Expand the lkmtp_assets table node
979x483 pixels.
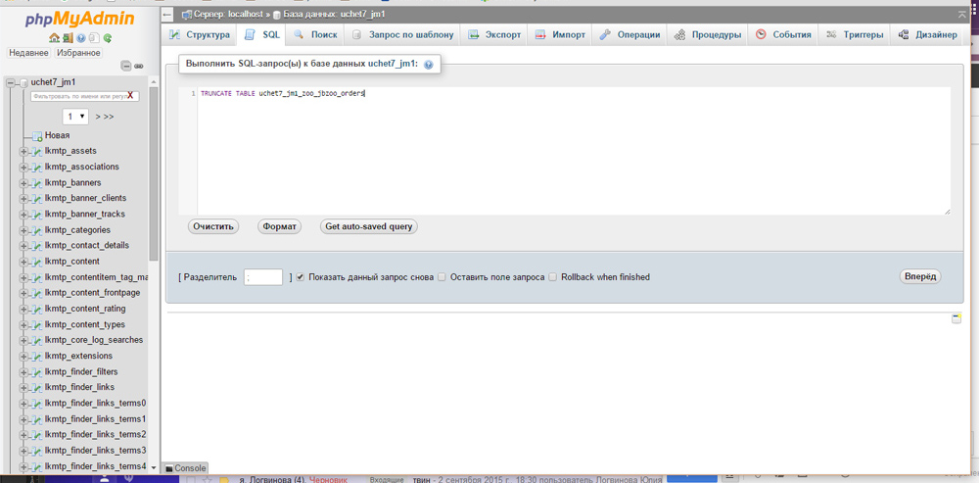[x=23, y=151]
